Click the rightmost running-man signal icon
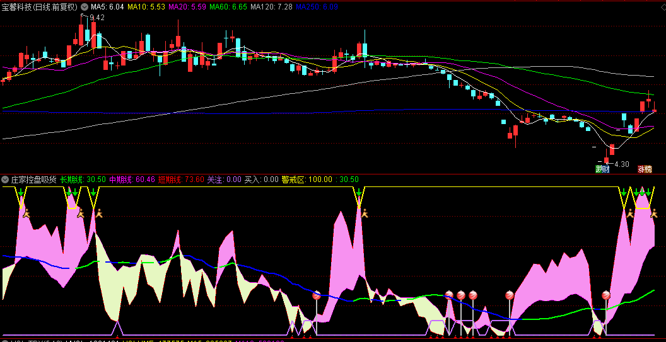 point(655,214)
